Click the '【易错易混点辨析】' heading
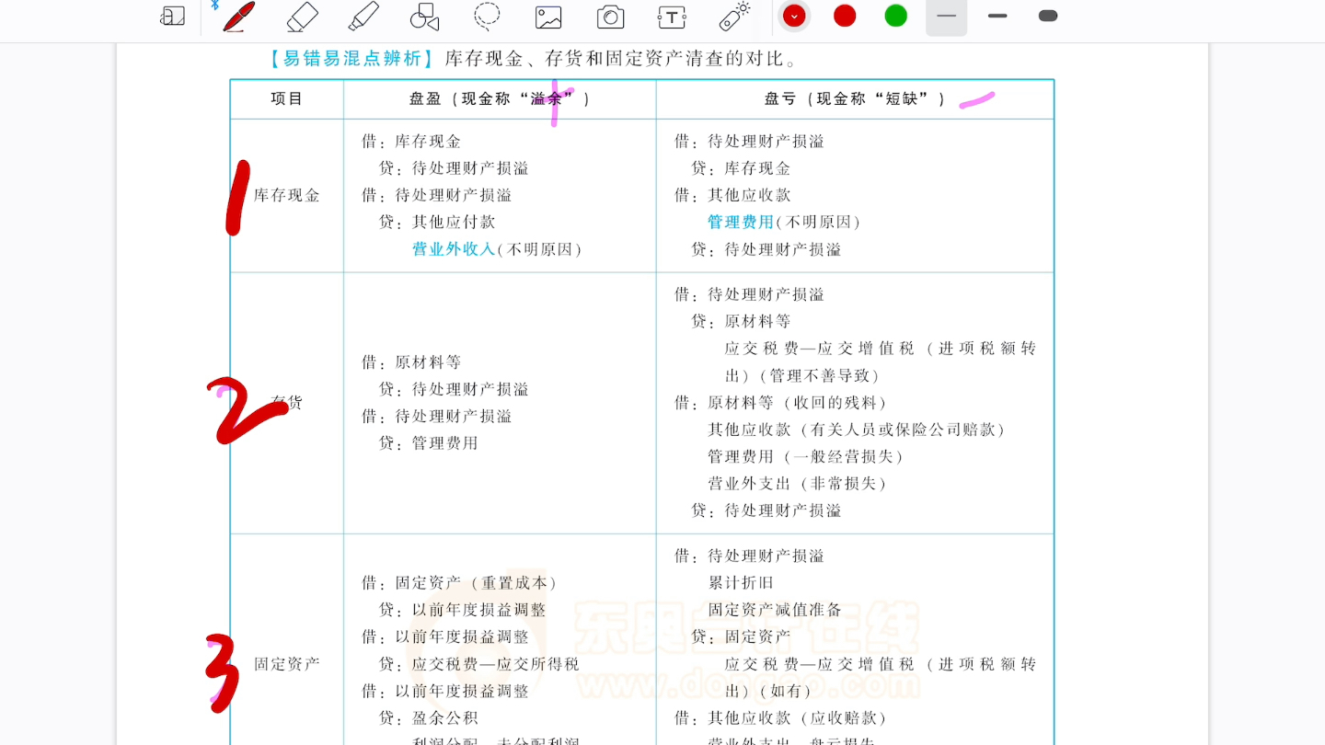This screenshot has width=1325, height=745. click(350, 59)
